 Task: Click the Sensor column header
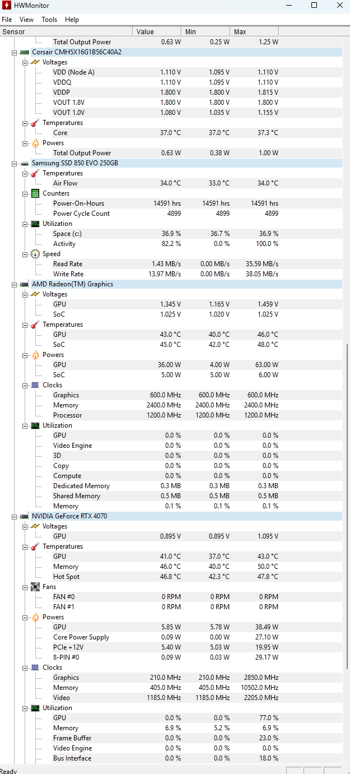click(66, 32)
